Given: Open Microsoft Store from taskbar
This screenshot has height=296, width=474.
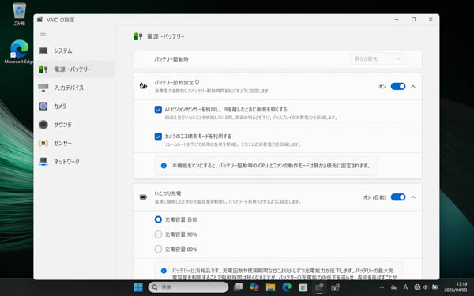Looking at the screenshot, I should 303,287.
